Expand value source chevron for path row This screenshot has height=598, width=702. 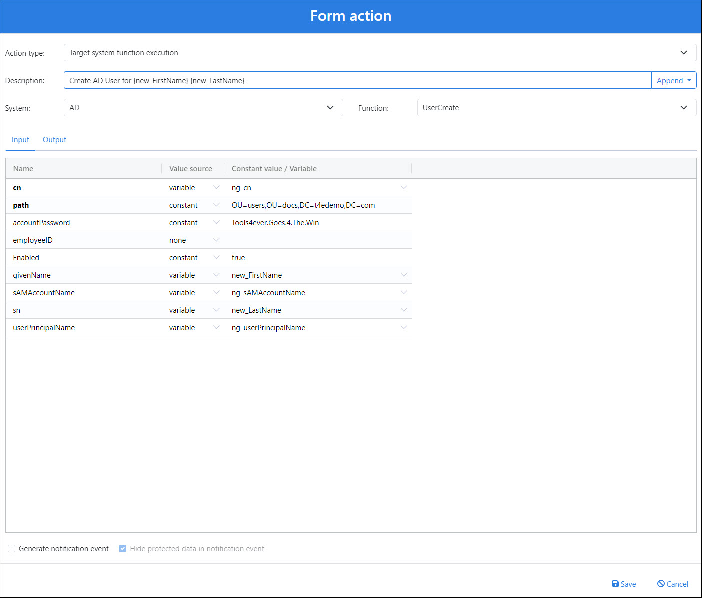(x=216, y=205)
